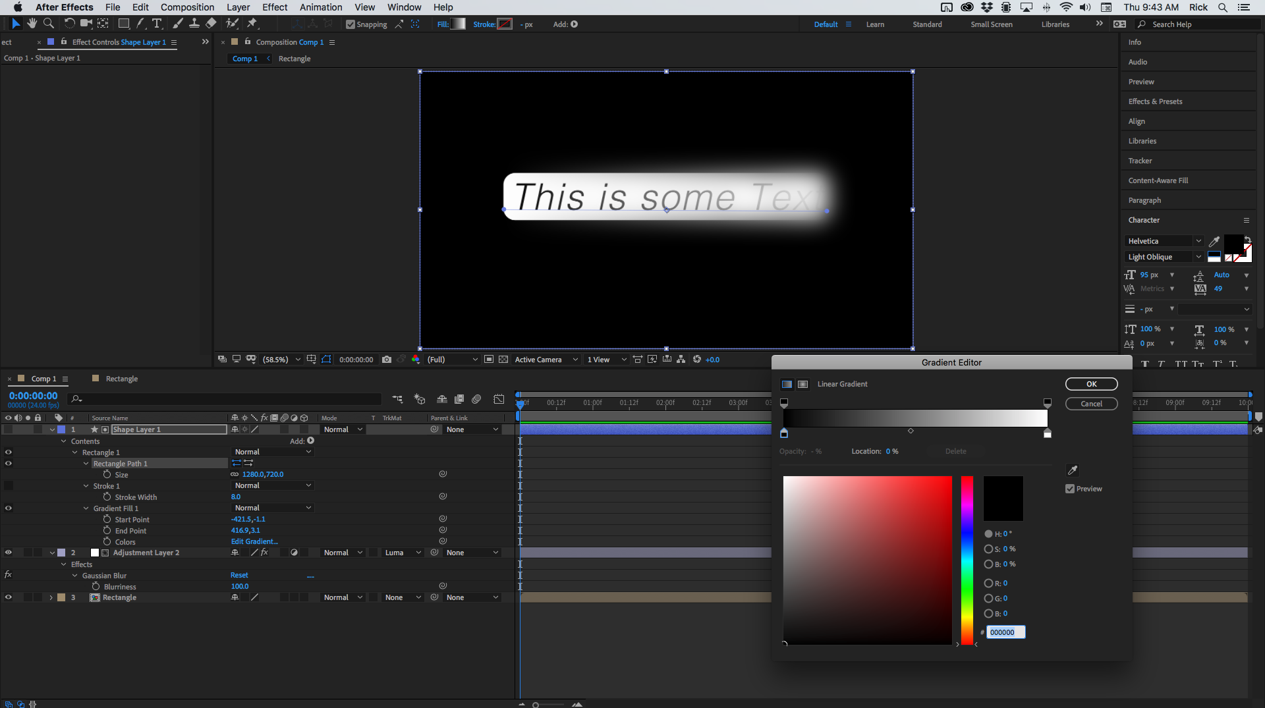This screenshot has width=1265, height=708.
Task: Pick the Pen tool
Action: click(140, 24)
